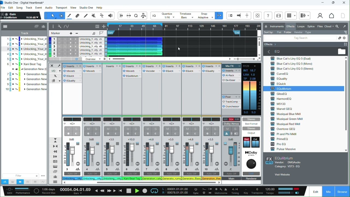The width and height of the screenshot is (350, 197).
Task: Toggle the Snap flag button
Action: (x=219, y=16)
